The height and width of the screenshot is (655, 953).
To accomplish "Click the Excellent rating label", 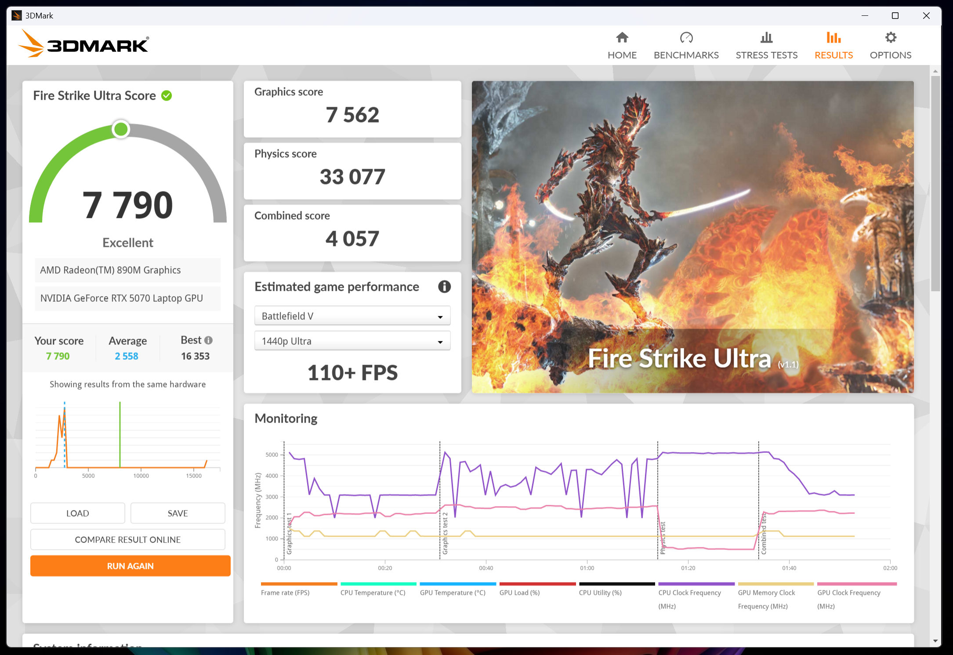I will [128, 243].
